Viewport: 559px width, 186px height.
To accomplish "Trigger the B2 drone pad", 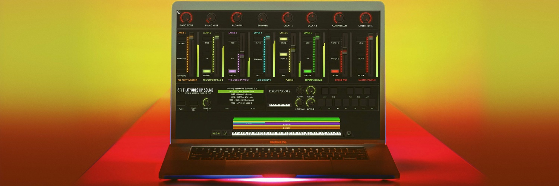I will point(372,103).
